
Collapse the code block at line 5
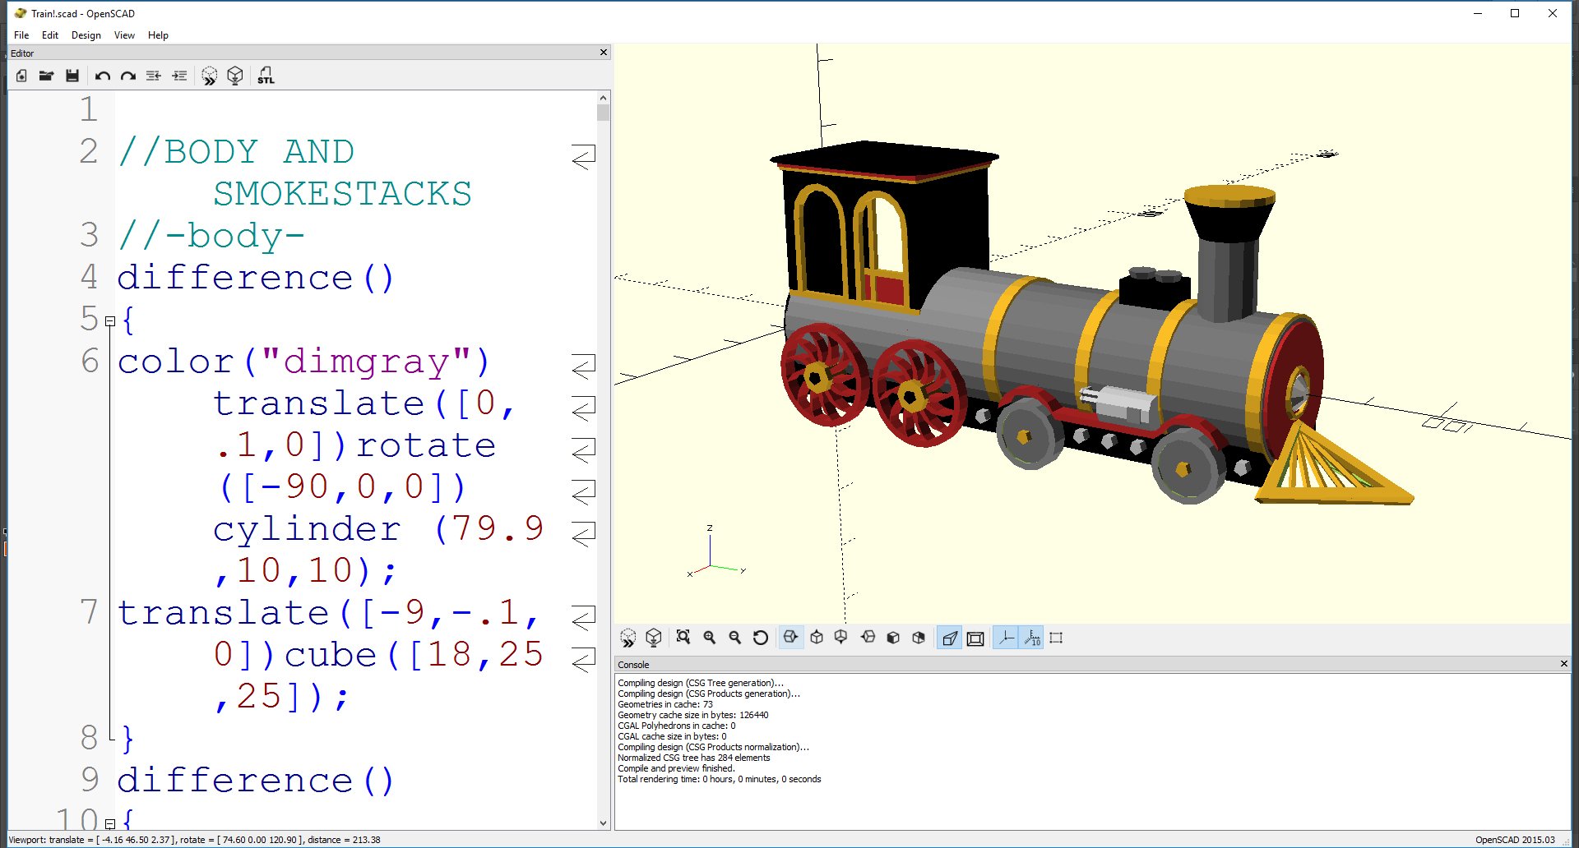(x=109, y=321)
